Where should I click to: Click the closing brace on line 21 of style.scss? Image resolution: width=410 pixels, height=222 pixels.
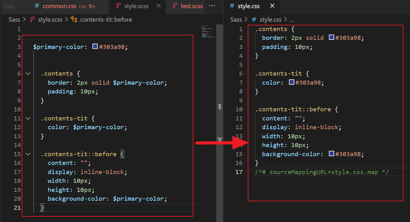42,208
